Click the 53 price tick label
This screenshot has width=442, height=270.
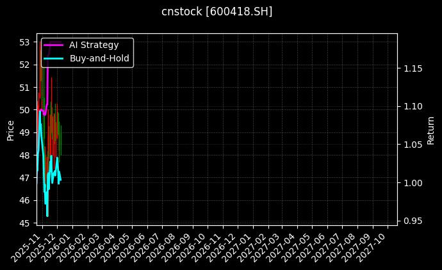(x=24, y=42)
